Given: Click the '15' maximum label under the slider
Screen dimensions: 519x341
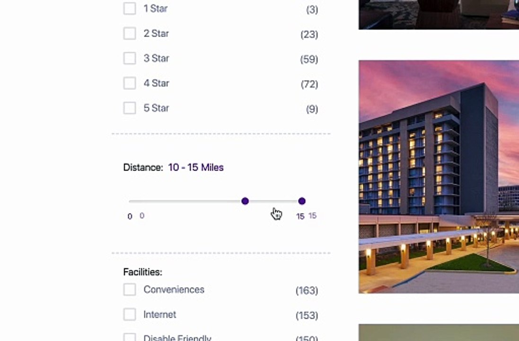Looking at the screenshot, I should [300, 216].
